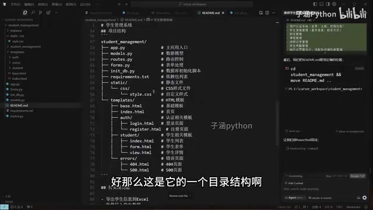Stop the generating response

point(336,176)
